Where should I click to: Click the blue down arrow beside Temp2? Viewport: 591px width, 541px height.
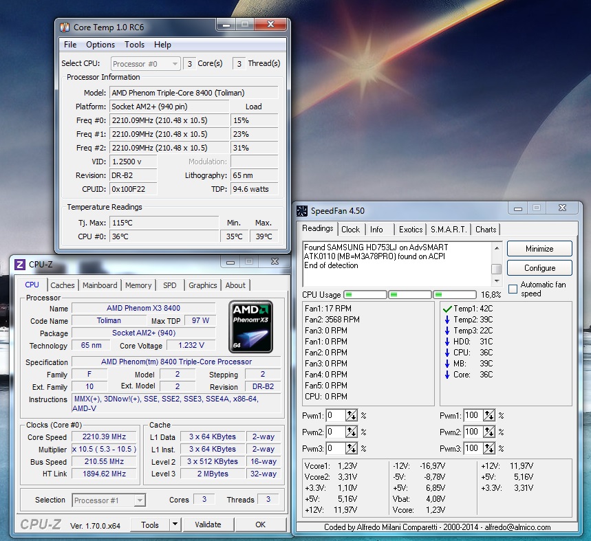(x=447, y=320)
